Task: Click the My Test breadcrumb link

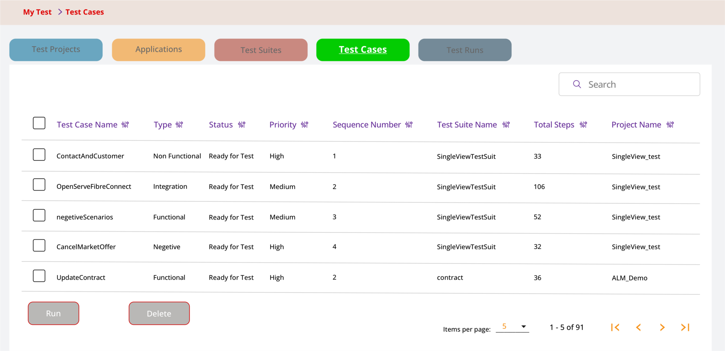Action: pos(37,12)
